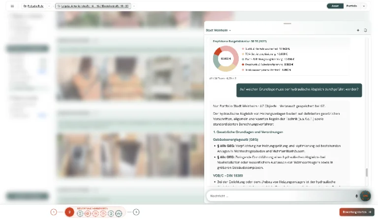Click Statik & Verkehrssicherheit legend color dot
Screen dimensions: 378x219
243,49
